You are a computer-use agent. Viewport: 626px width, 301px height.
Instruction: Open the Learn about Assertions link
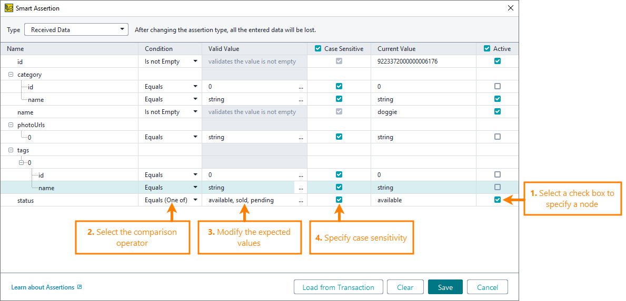coord(46,287)
